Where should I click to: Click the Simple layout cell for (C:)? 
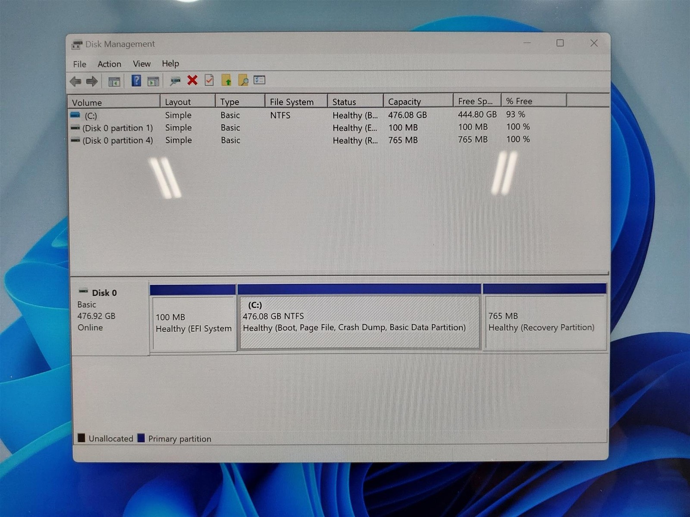[178, 115]
